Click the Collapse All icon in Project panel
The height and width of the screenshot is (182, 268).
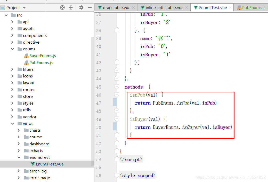[71, 7]
